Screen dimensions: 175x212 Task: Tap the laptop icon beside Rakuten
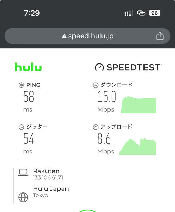point(23,173)
